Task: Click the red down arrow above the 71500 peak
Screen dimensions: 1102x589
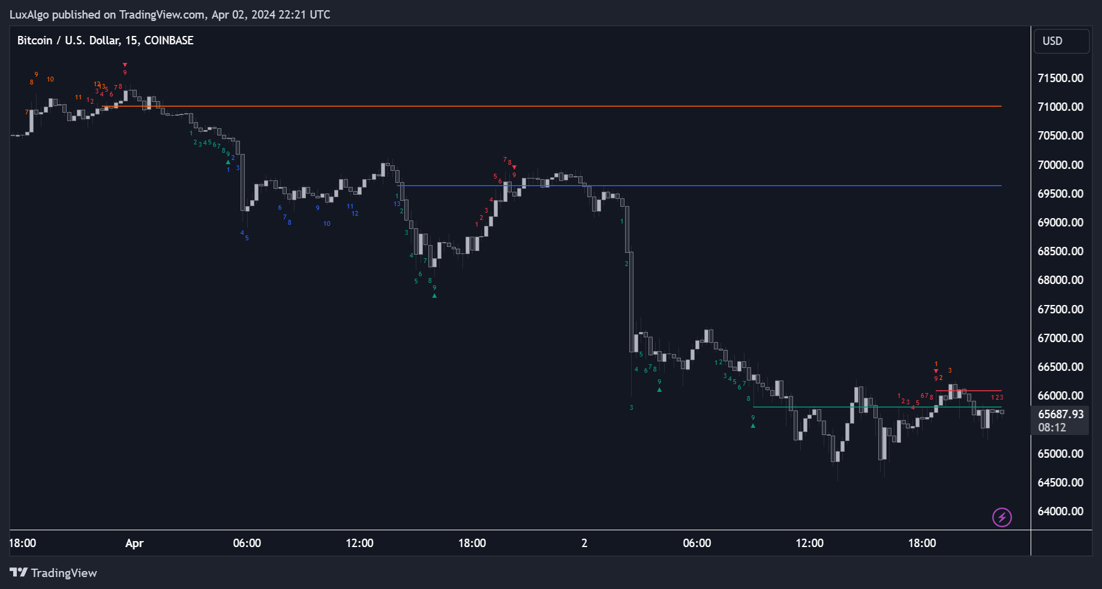Action: point(125,65)
